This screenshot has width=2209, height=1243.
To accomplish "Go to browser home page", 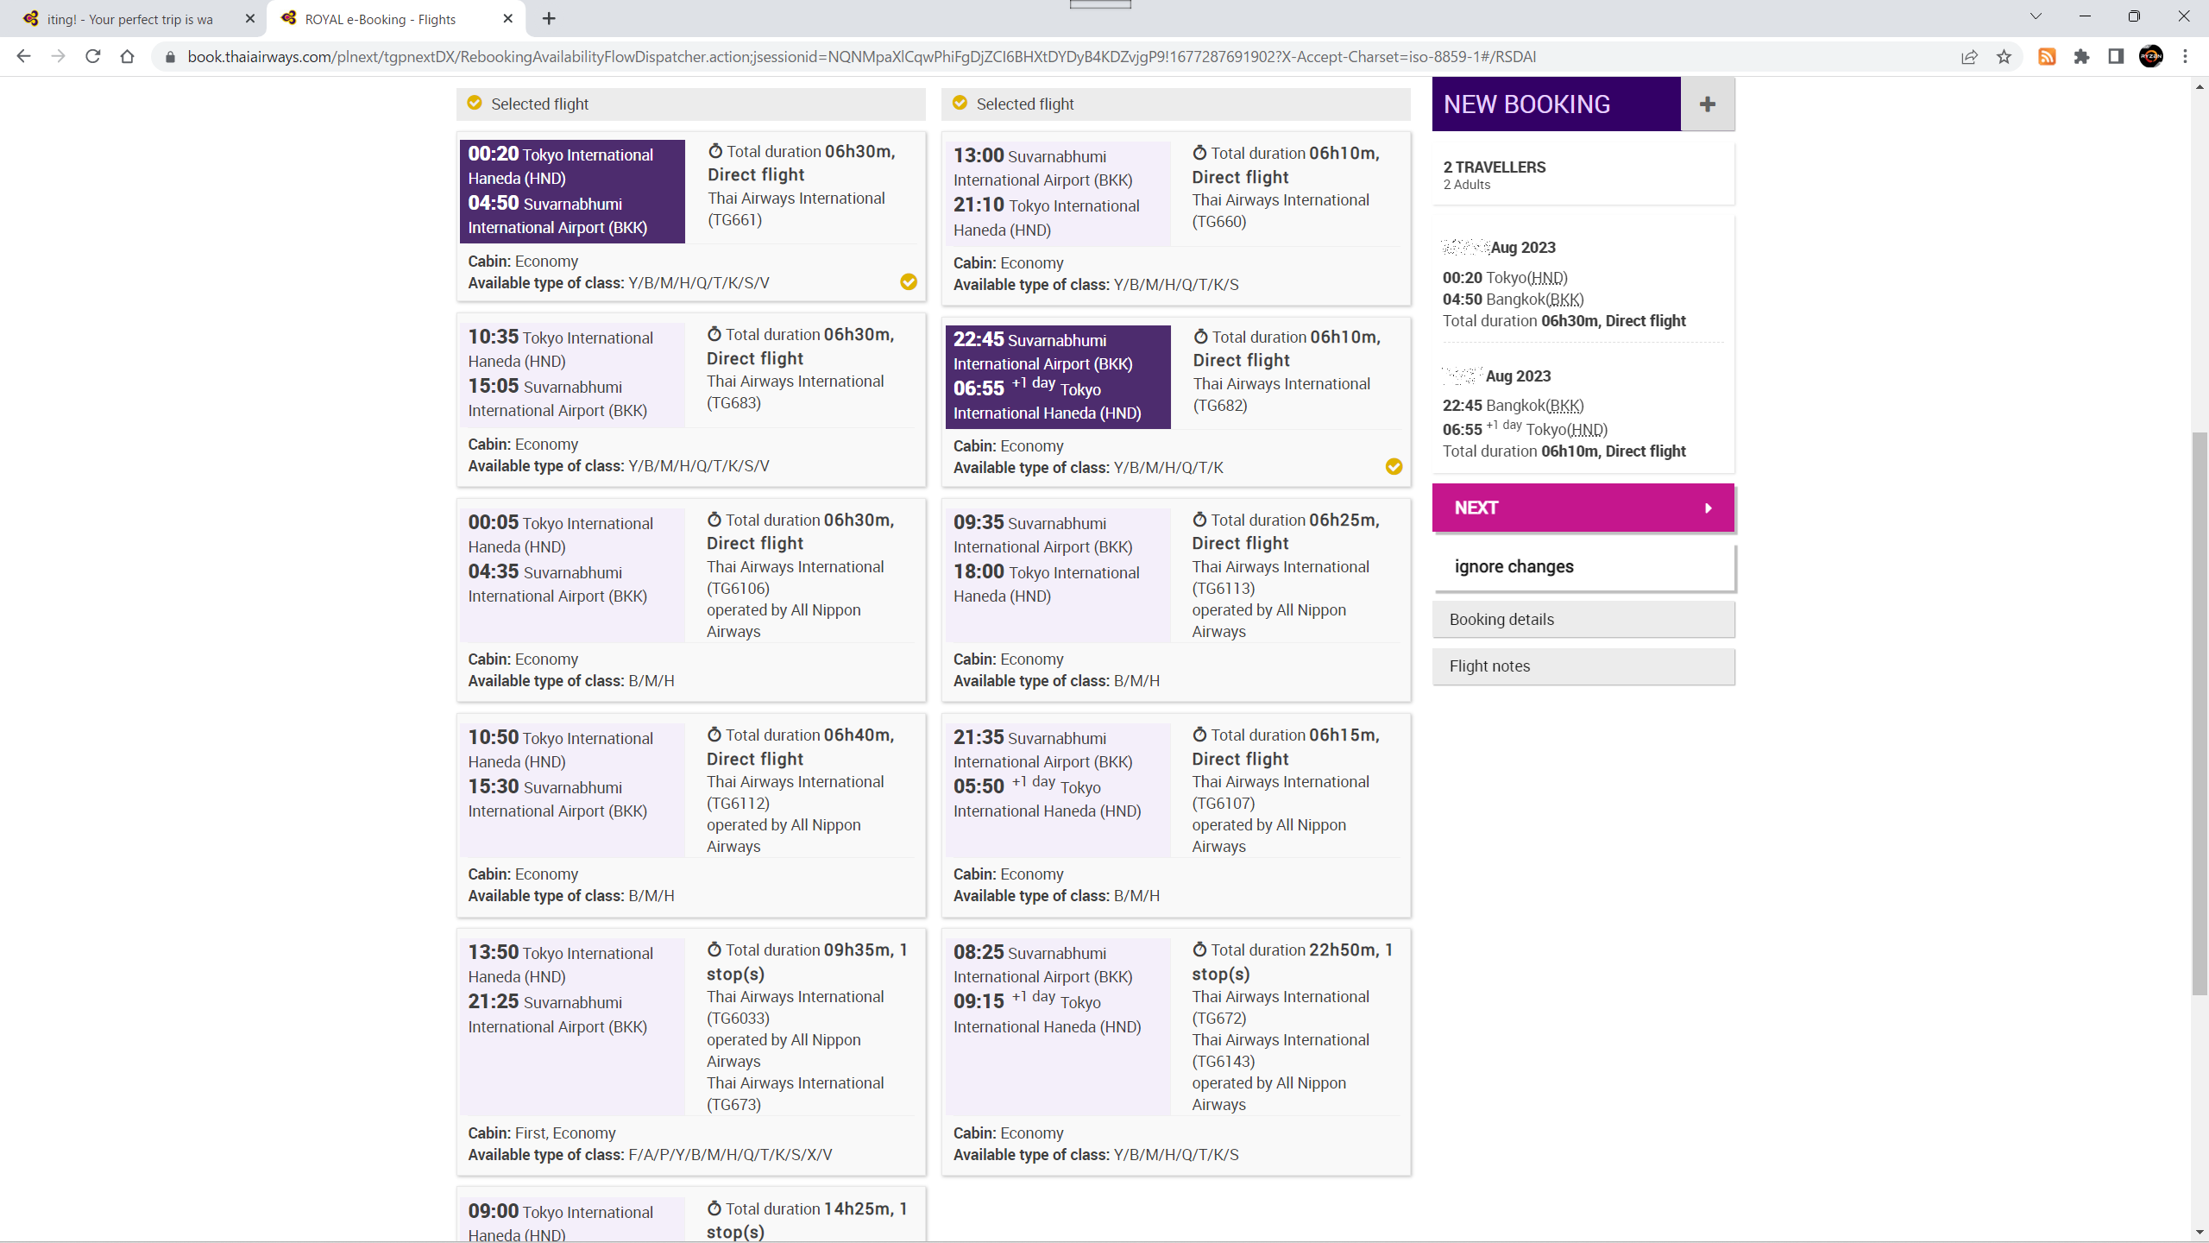I will click(x=127, y=56).
